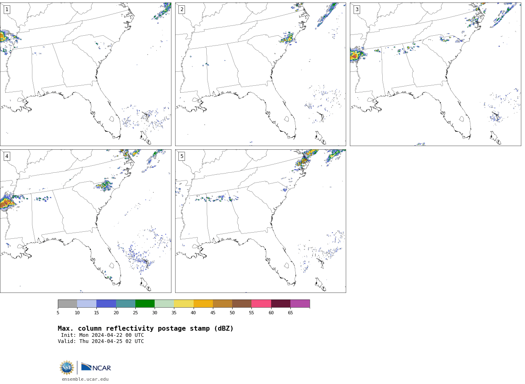The width and height of the screenshot is (525, 384).
Task: Click the title Max. column reflectivity postage stamp
Action: click(x=146, y=329)
